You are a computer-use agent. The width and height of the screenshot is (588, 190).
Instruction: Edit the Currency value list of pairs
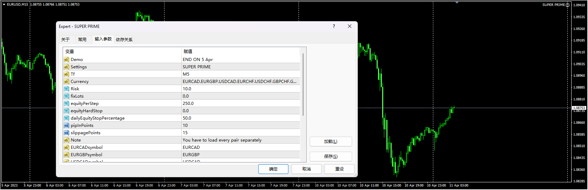point(241,82)
